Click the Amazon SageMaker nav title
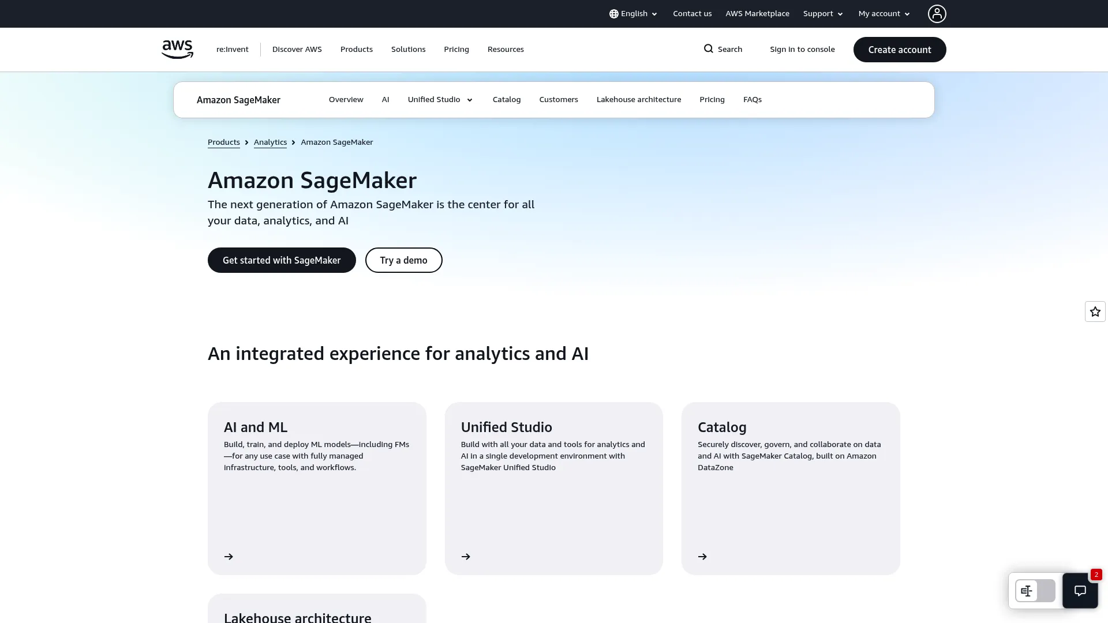Viewport: 1108px width, 623px height. pos(238,100)
